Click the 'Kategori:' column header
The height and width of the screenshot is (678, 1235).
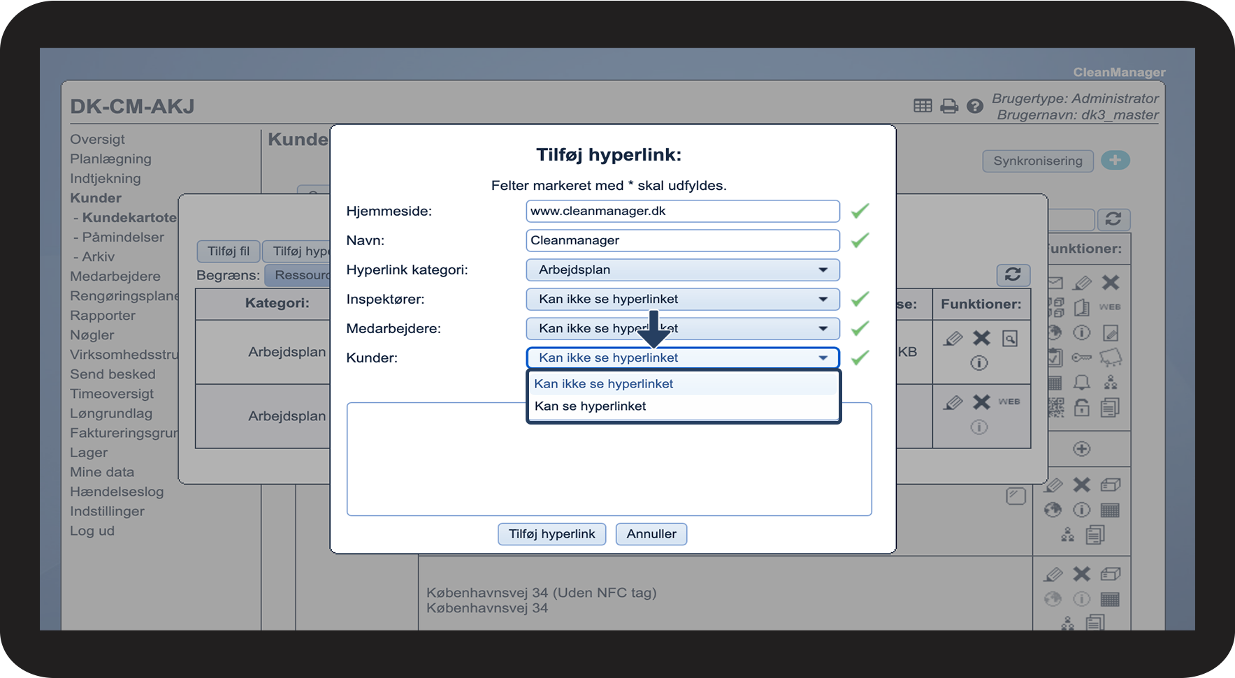coord(277,302)
